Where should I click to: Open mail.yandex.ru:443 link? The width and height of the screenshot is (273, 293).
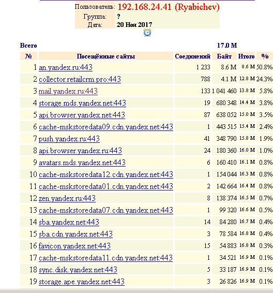tap(68, 91)
